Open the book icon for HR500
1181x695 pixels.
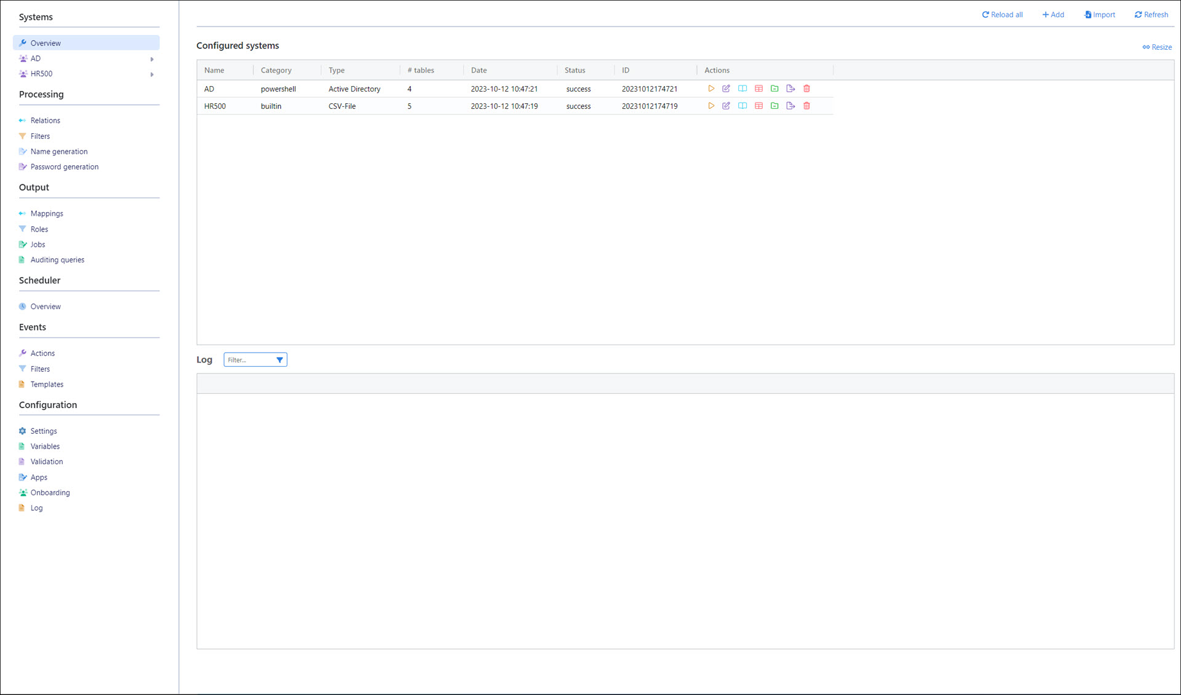(x=742, y=106)
